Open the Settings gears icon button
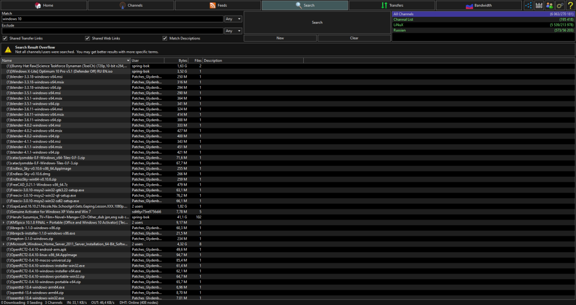The width and height of the screenshot is (576, 305). tap(560, 5)
